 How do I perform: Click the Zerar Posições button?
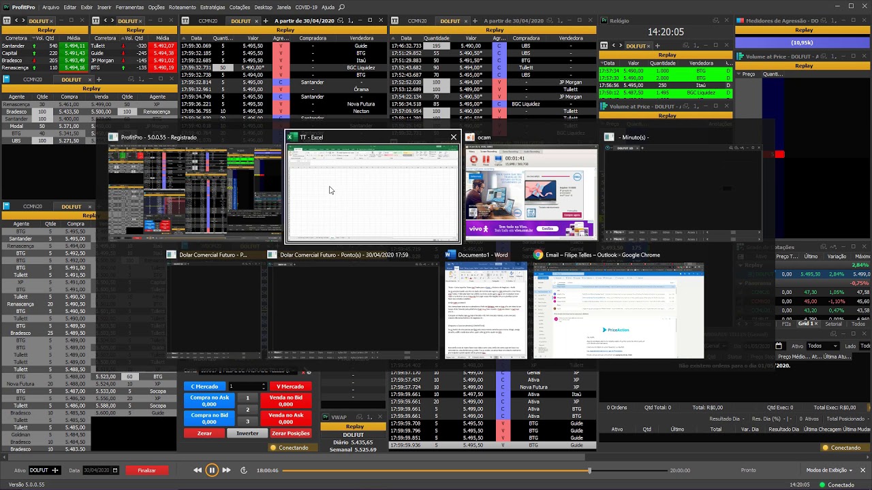pos(291,434)
